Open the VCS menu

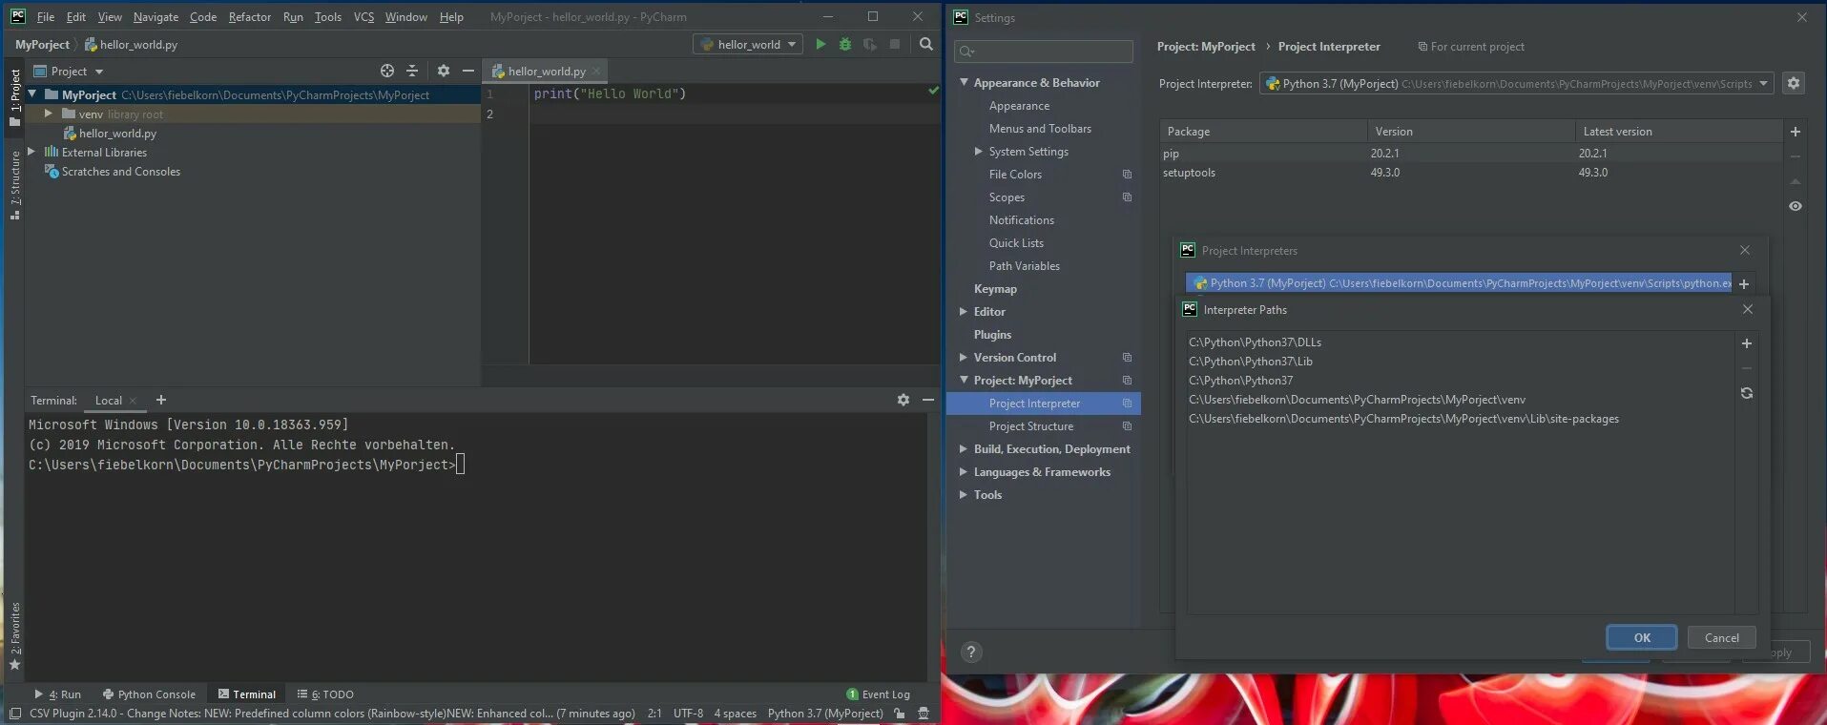(363, 16)
